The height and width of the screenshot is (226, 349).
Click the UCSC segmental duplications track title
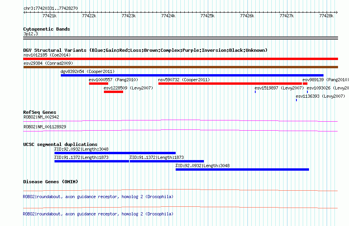pos(60,144)
